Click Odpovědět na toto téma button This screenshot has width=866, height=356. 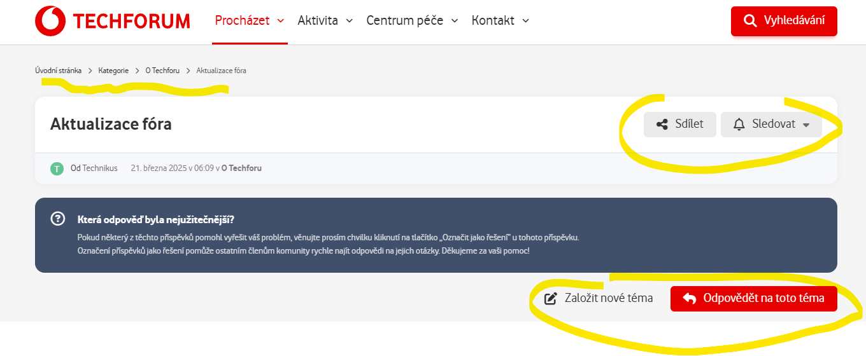[x=754, y=298]
